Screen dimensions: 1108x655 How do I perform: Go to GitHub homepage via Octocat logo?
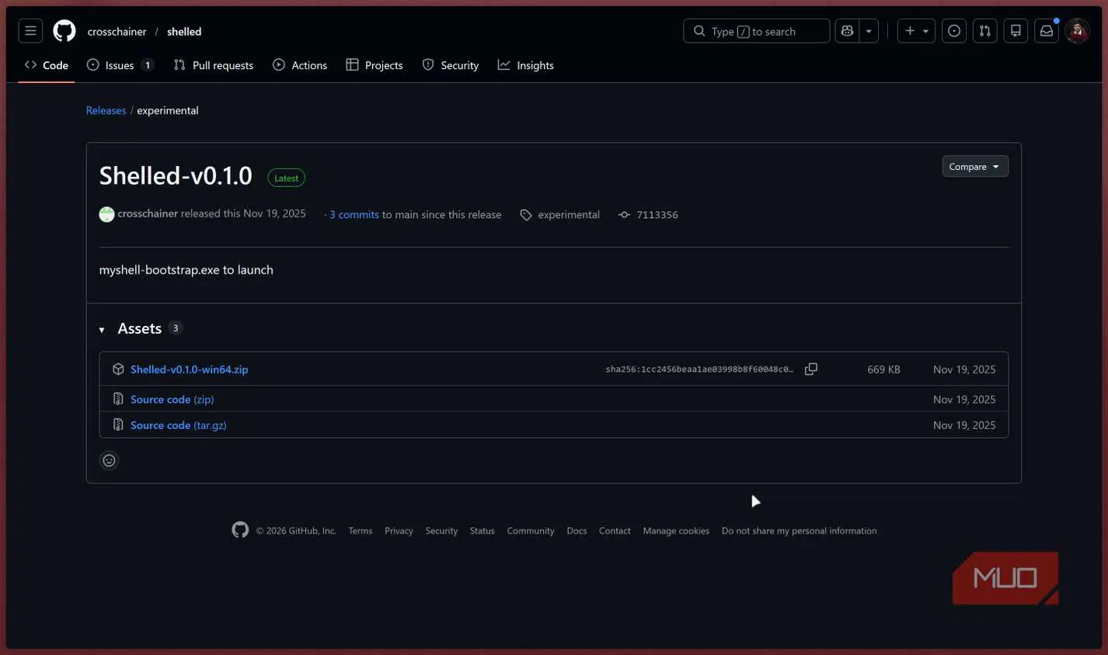click(x=64, y=31)
